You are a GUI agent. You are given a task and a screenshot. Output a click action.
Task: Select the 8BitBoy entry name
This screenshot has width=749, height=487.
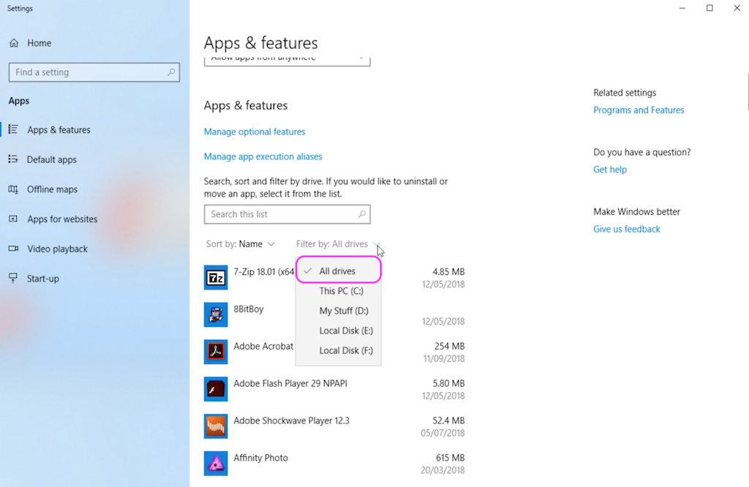pyautogui.click(x=249, y=309)
